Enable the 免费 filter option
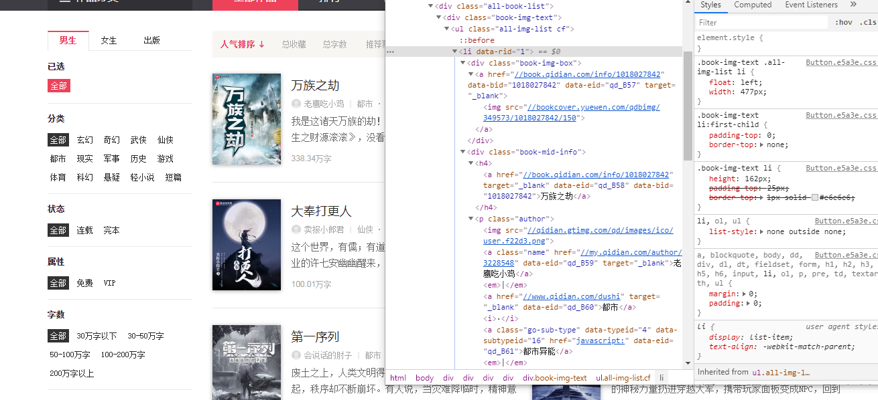 [84, 283]
